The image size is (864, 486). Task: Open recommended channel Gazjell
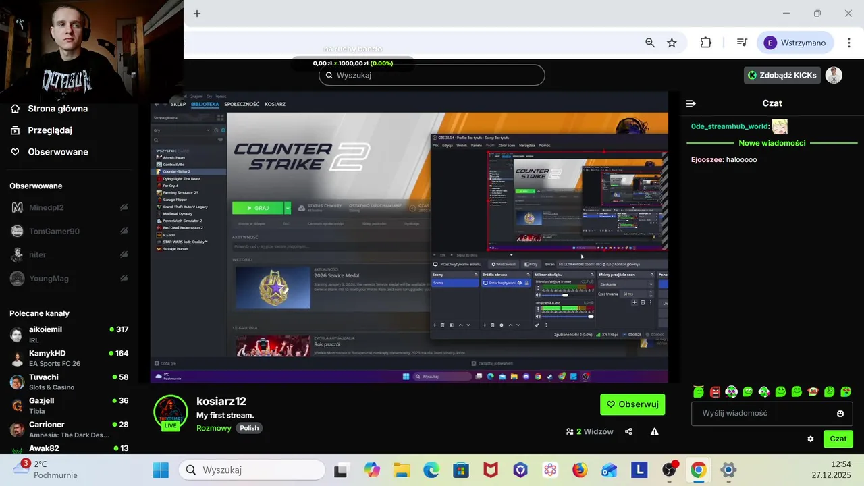tap(69, 405)
